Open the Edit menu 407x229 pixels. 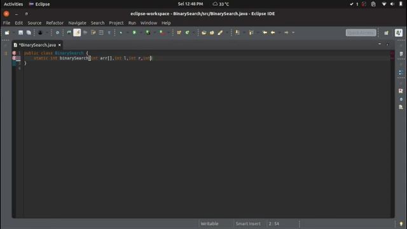point(18,23)
